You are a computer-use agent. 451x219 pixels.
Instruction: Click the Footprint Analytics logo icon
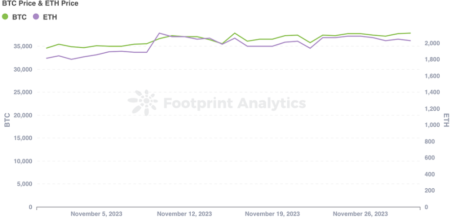[142, 102]
